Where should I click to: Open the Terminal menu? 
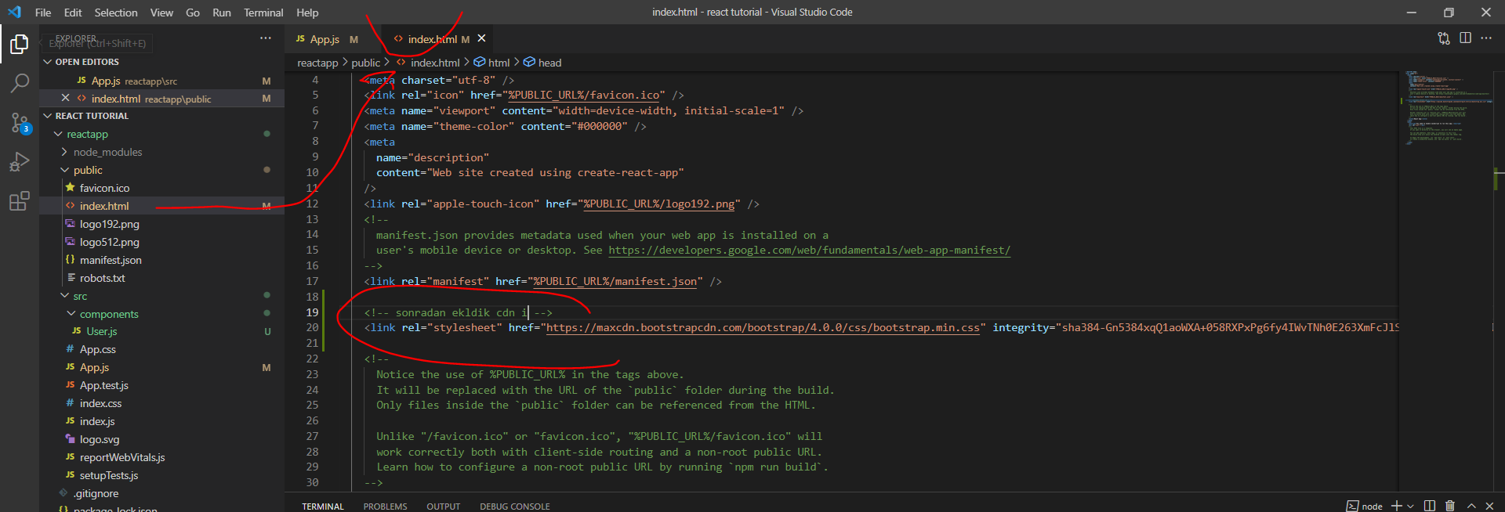click(263, 13)
